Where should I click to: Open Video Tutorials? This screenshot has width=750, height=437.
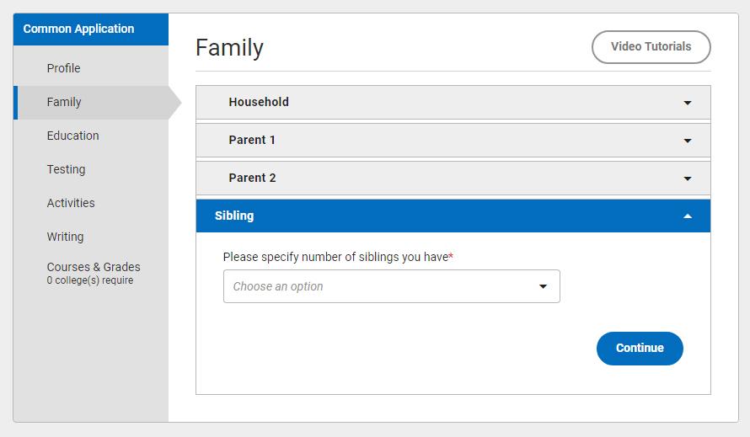651,47
